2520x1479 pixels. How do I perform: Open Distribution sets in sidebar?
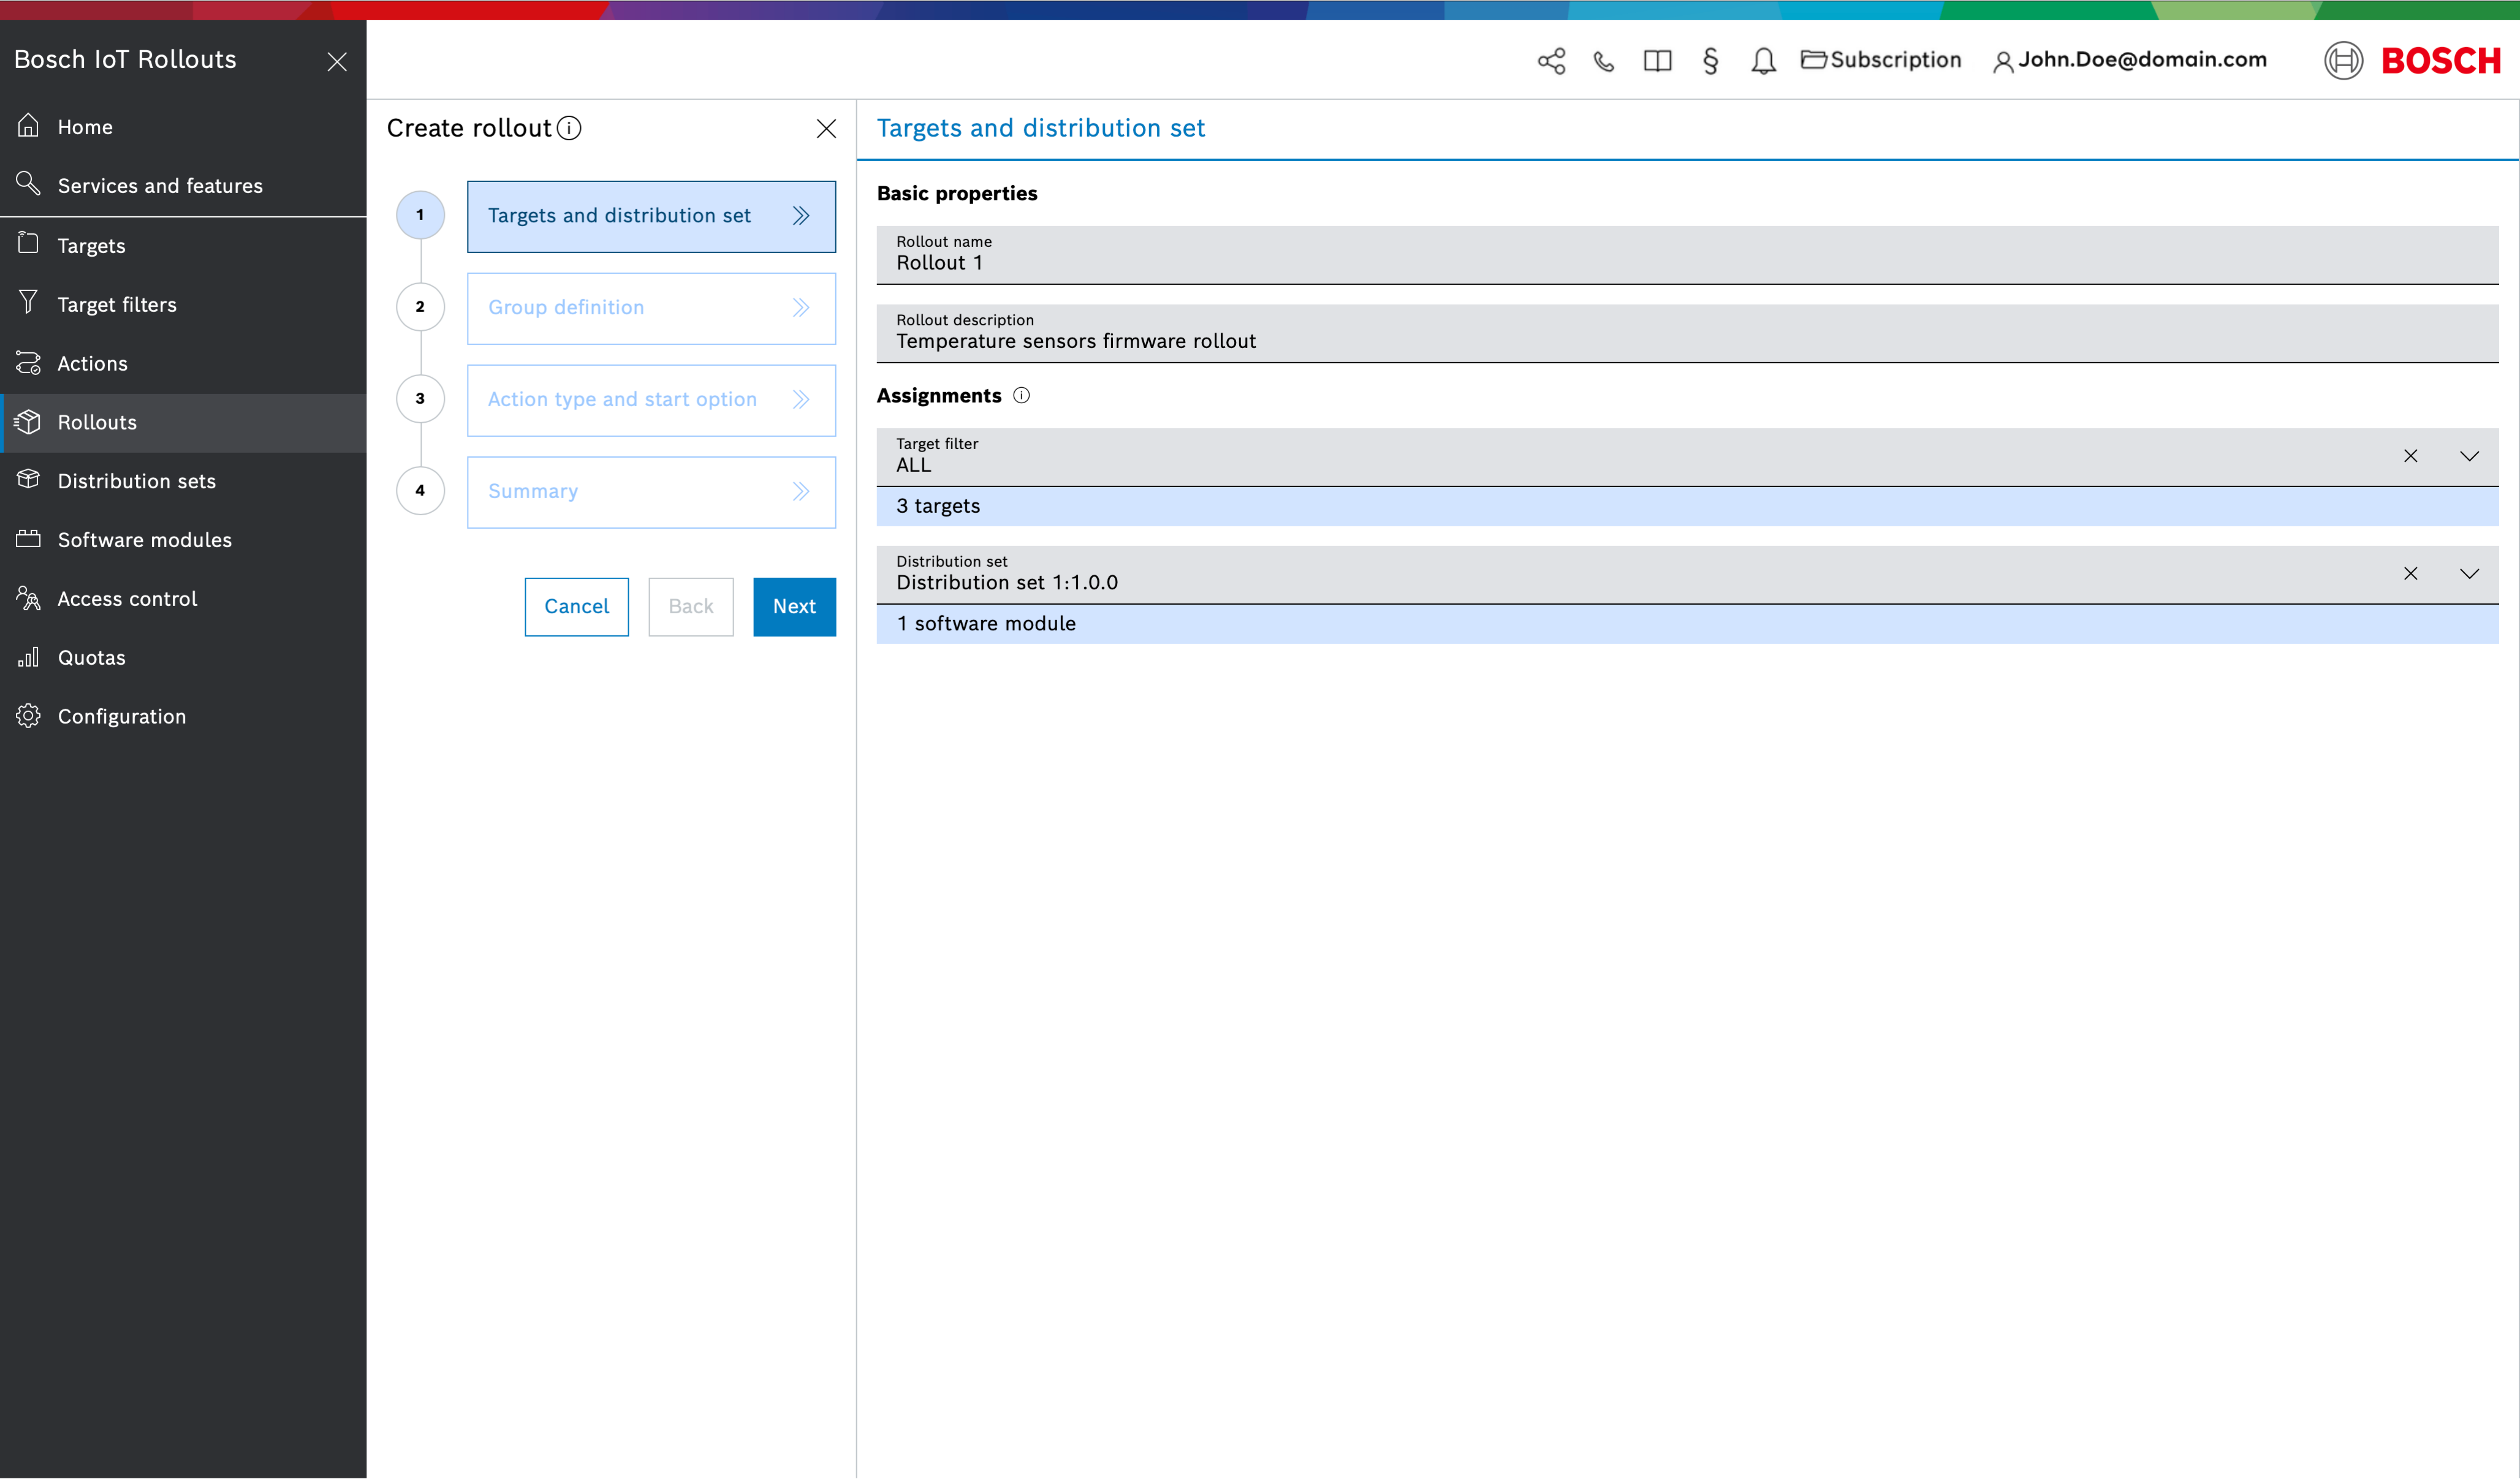(136, 481)
